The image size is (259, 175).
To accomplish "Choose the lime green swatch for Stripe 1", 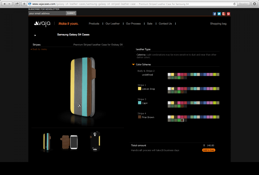I will pyautogui.click(x=215, y=89).
